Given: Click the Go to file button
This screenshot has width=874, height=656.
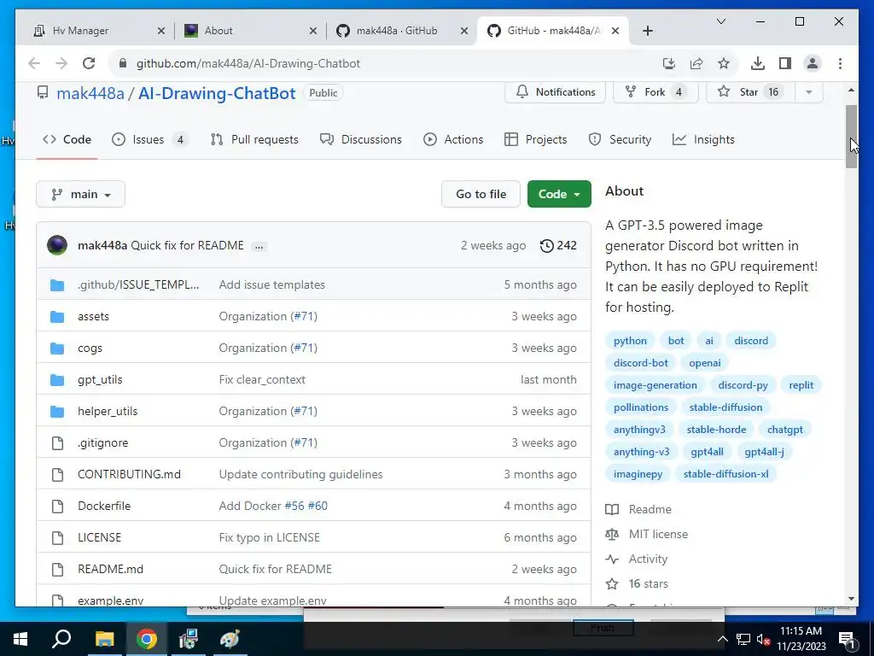Looking at the screenshot, I should pos(481,194).
